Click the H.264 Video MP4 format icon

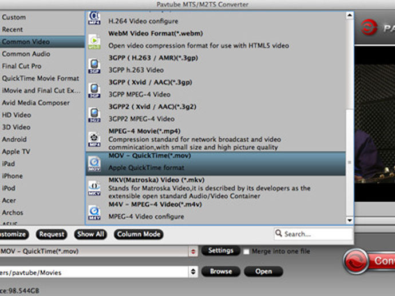click(x=94, y=18)
